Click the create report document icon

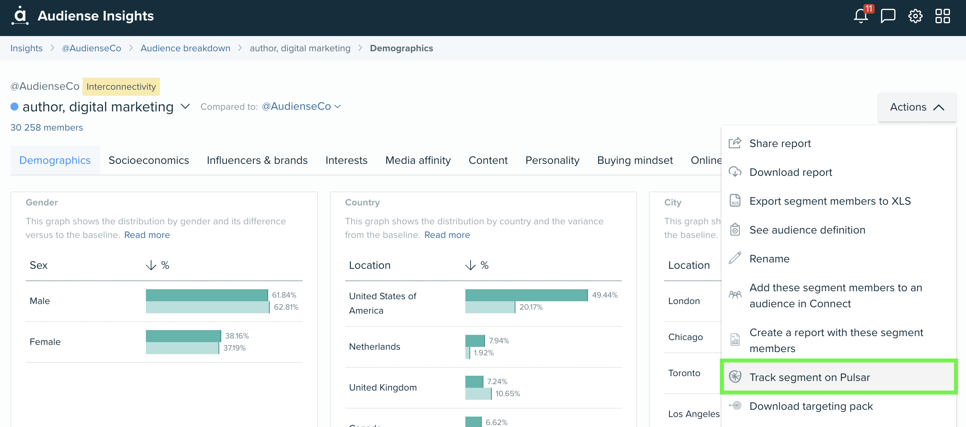735,340
